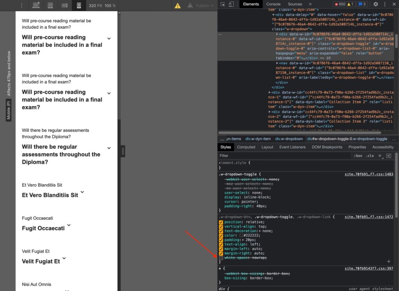Screen dimensions: 399x291
Task: Click the desktop base breakpoint icon
Action: pos(36,5)
